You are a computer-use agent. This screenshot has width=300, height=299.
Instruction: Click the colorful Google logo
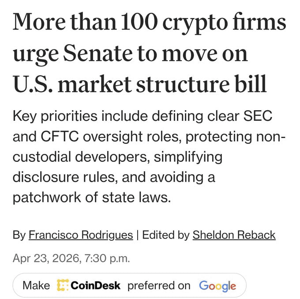(x=217, y=285)
